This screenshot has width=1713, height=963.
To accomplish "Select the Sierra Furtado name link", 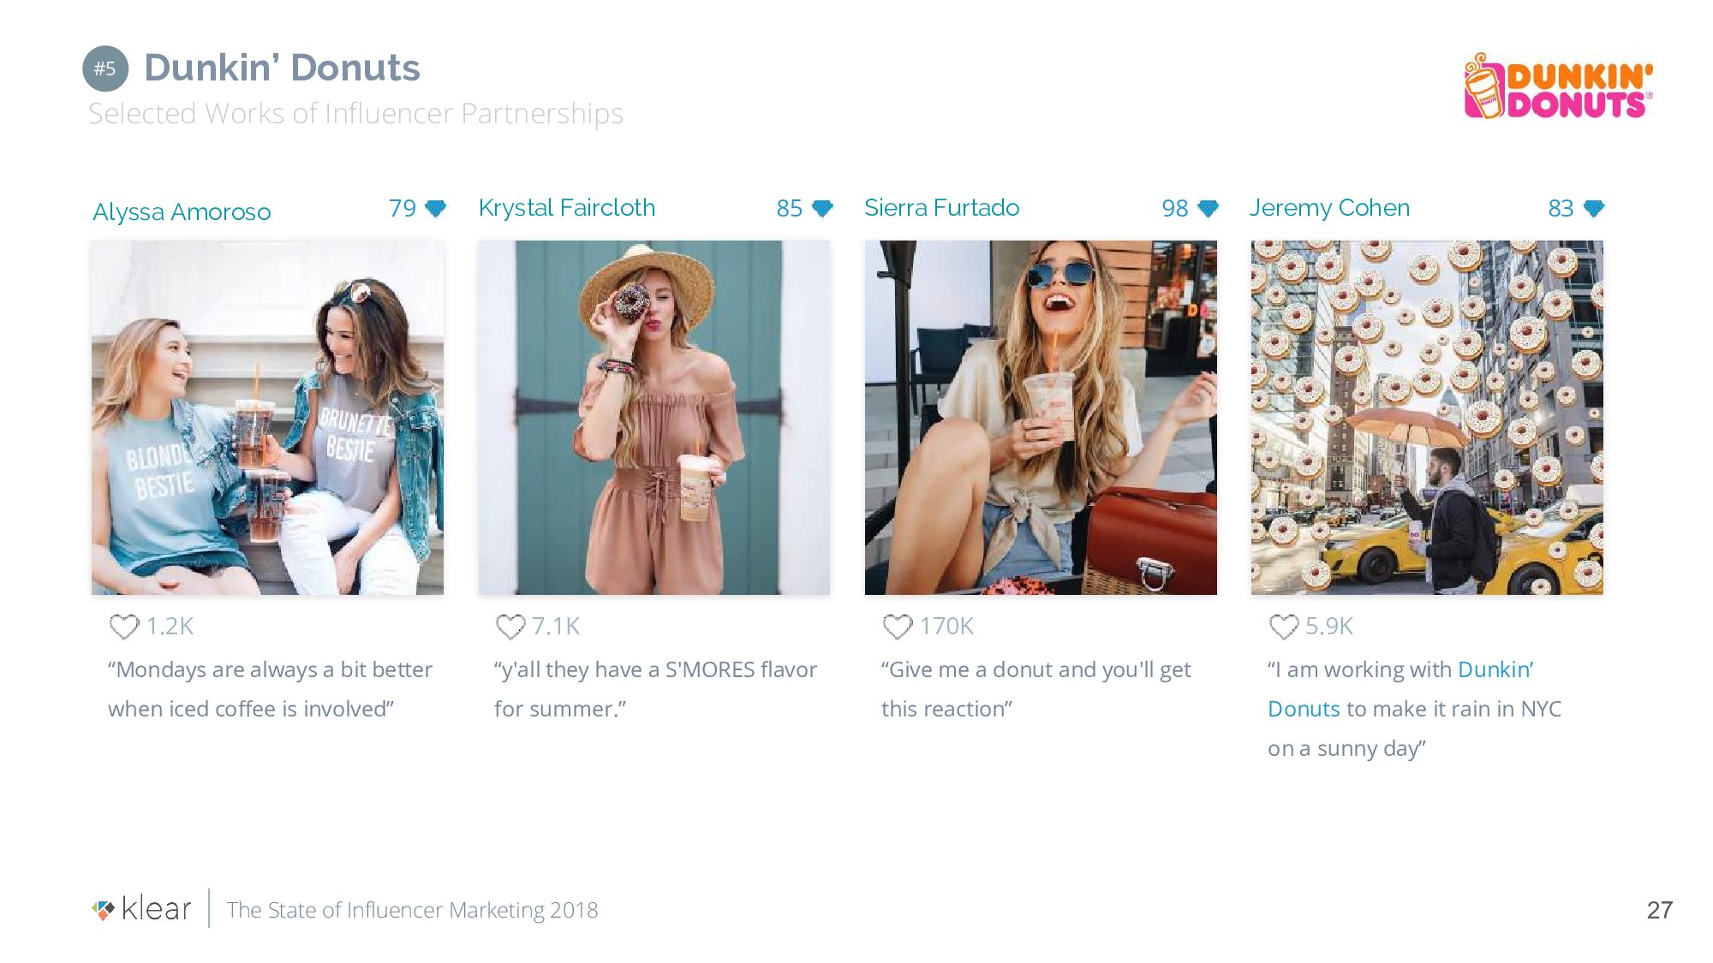I will pos(941,208).
